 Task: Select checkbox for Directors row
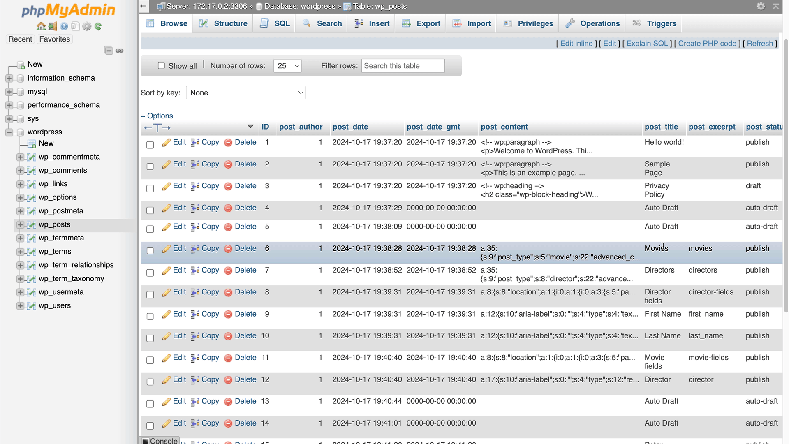click(x=150, y=273)
